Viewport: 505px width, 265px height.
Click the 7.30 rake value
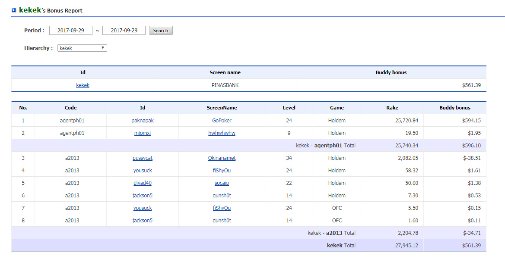coord(413,196)
